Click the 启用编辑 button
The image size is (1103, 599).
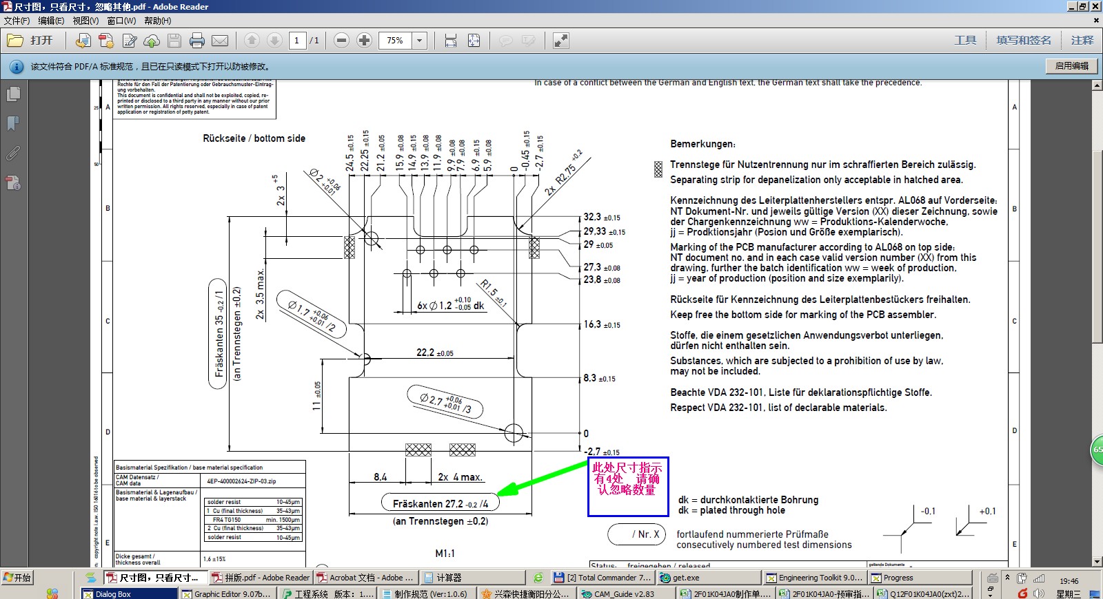click(1071, 66)
